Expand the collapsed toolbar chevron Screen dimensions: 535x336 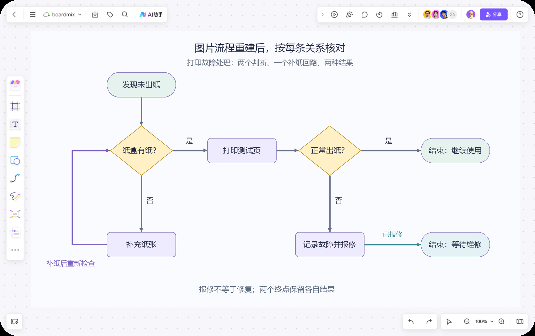[x=322, y=14]
